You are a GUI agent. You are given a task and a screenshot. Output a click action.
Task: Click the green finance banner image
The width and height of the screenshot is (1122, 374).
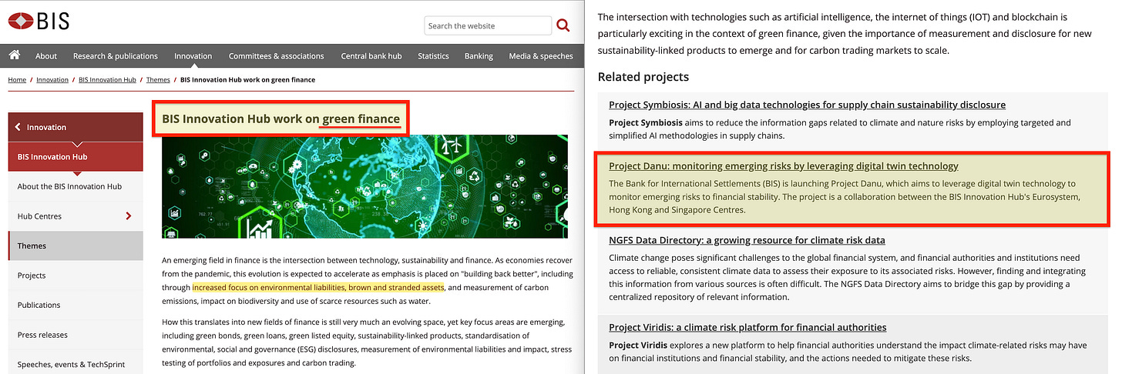coord(364,186)
